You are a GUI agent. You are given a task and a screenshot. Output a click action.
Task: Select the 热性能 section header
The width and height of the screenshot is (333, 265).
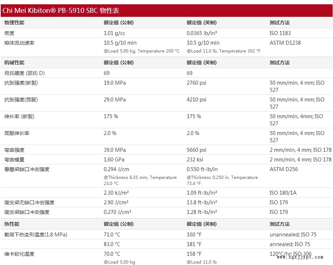[12, 224]
